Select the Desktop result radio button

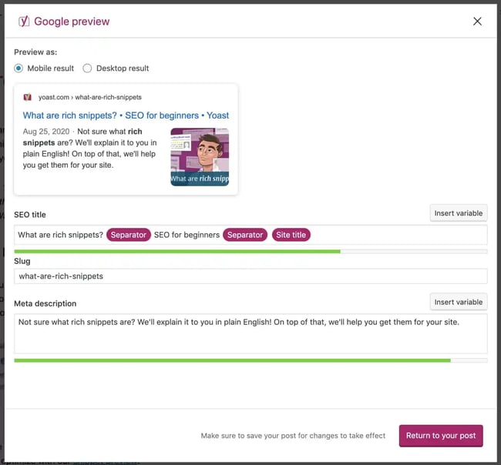pyautogui.click(x=87, y=69)
